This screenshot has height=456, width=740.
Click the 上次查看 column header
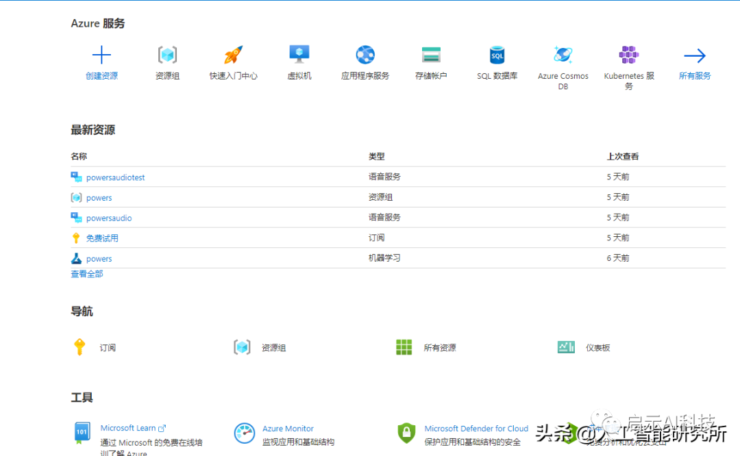pos(622,156)
